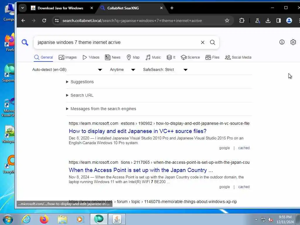Click the browser forward arrow
This screenshot has height=225, width=300.
(33, 21)
